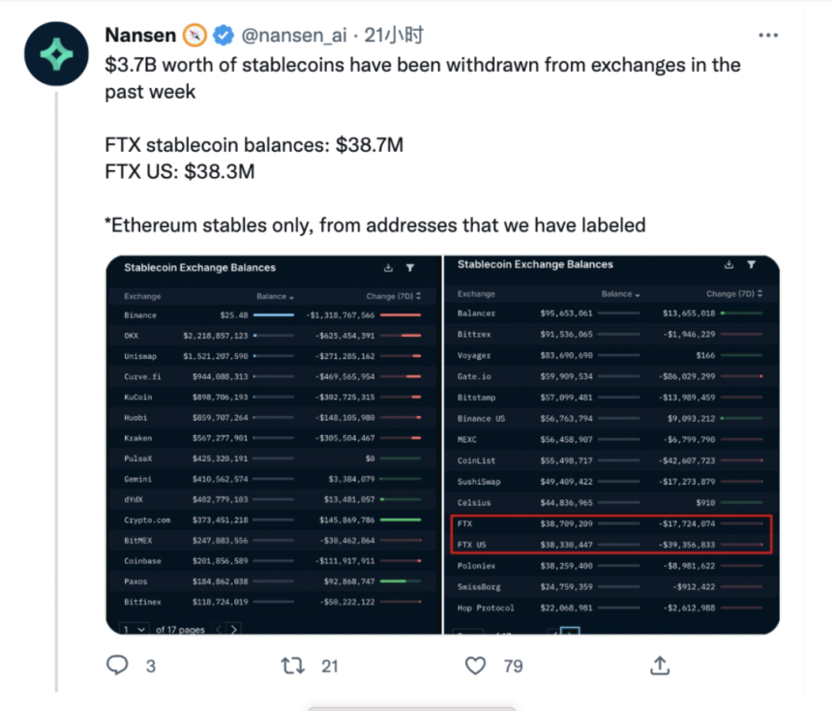
Task: Open the page number dropdown showing 1
Action: [134, 629]
